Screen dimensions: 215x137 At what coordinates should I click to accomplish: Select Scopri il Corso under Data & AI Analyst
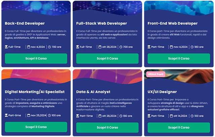tap(107, 127)
